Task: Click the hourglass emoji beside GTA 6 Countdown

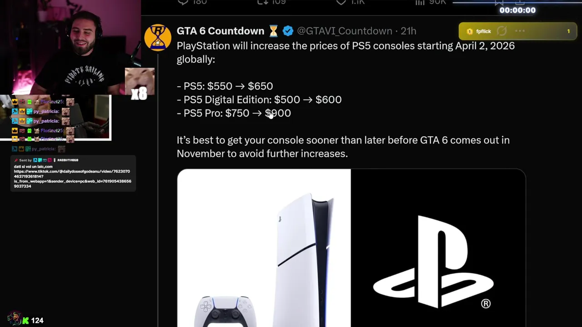Action: point(273,31)
